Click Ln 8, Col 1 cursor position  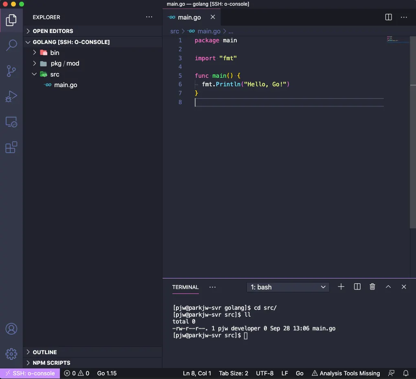197,373
